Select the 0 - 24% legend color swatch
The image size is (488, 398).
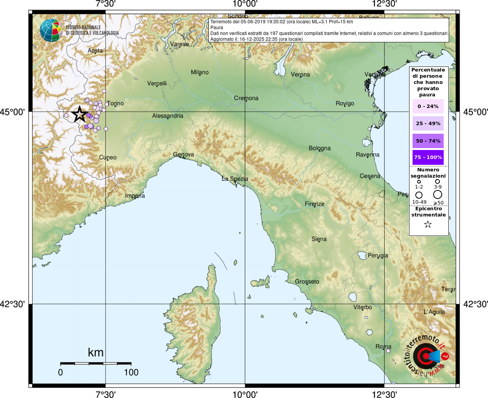pos(428,106)
